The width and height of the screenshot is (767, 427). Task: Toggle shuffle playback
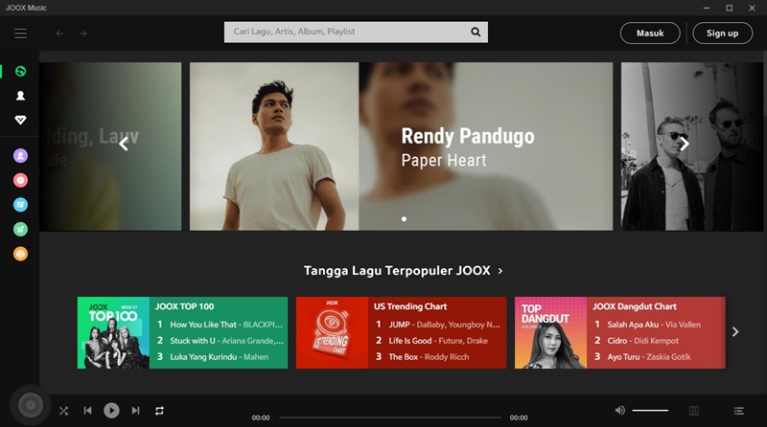(x=63, y=411)
